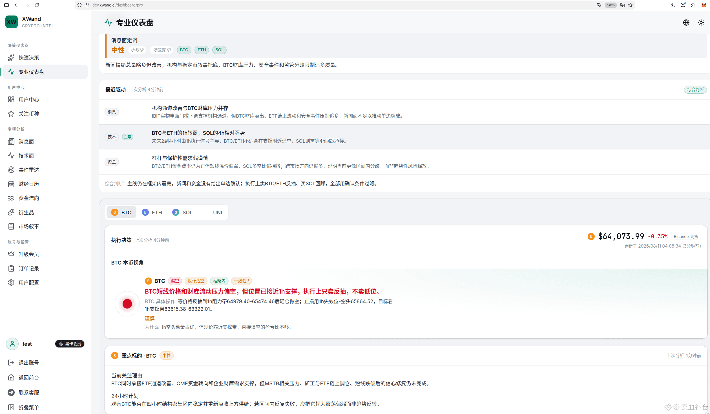Image resolution: width=710 pixels, height=414 pixels.
Task: Click the 财经日历 calendar icon
Action: coord(11,184)
